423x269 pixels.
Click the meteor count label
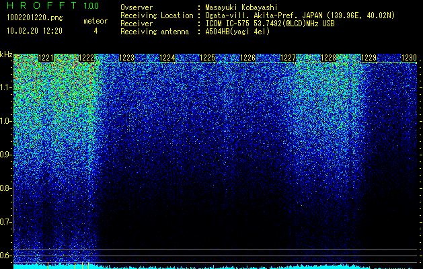tap(95, 21)
